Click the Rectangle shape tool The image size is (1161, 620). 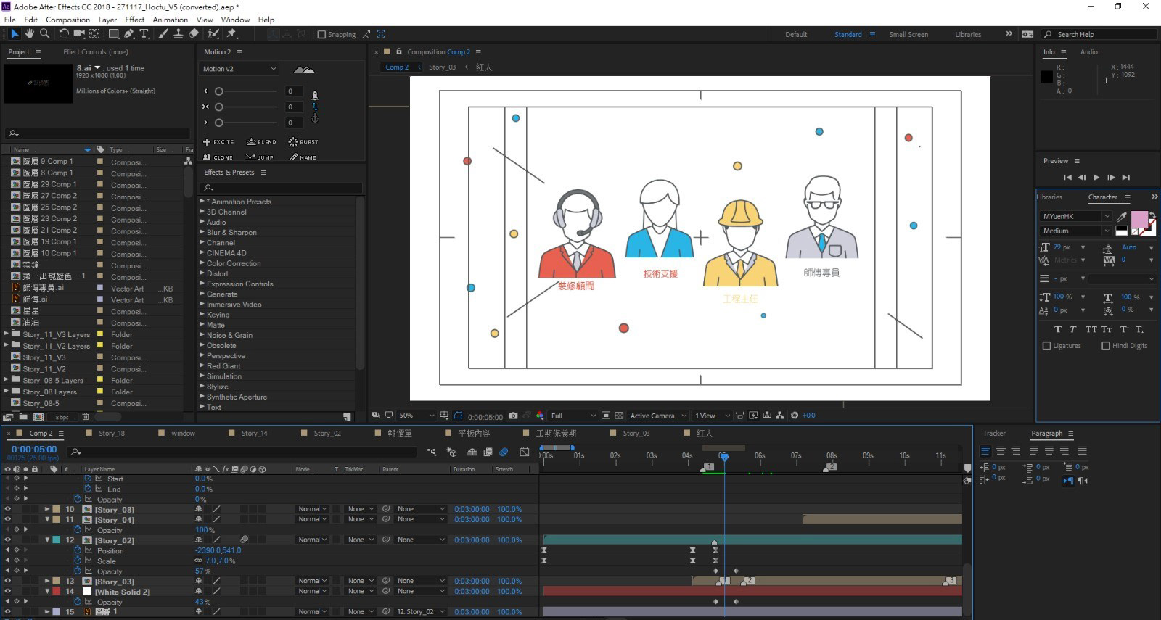(x=113, y=33)
